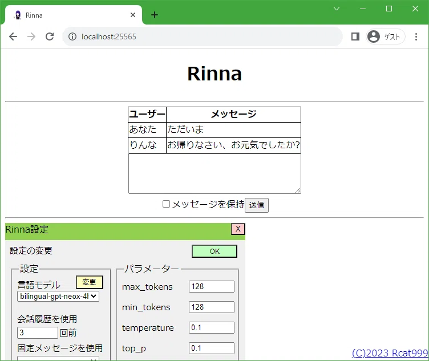429x361 pixels.
Task: Click the ただいま message cell
Action: tap(234, 129)
